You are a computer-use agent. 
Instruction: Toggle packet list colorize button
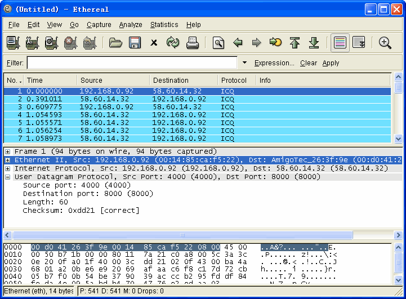(340, 43)
